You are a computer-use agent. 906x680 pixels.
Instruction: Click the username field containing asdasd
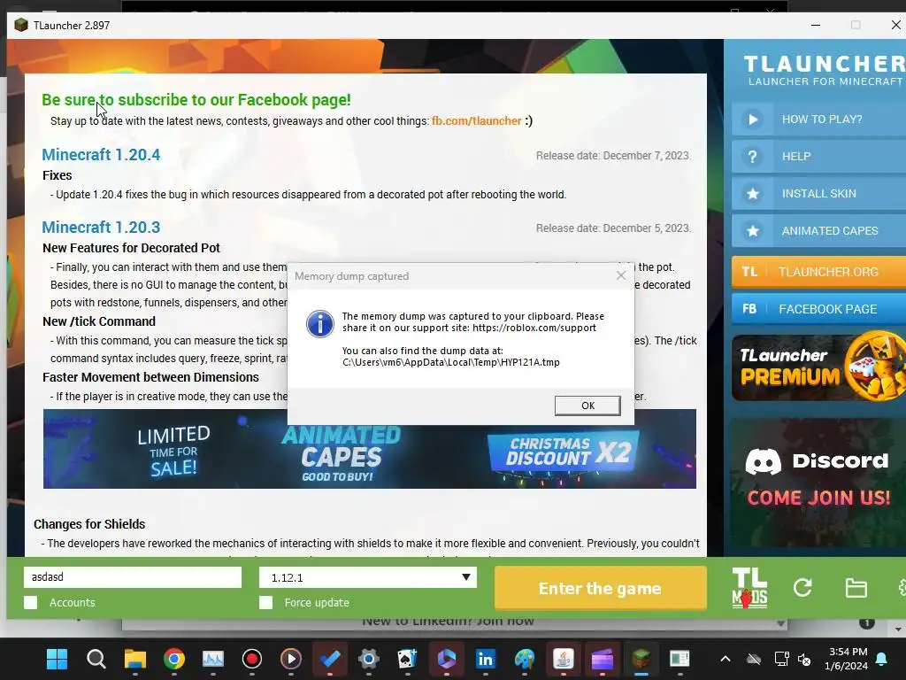133,577
